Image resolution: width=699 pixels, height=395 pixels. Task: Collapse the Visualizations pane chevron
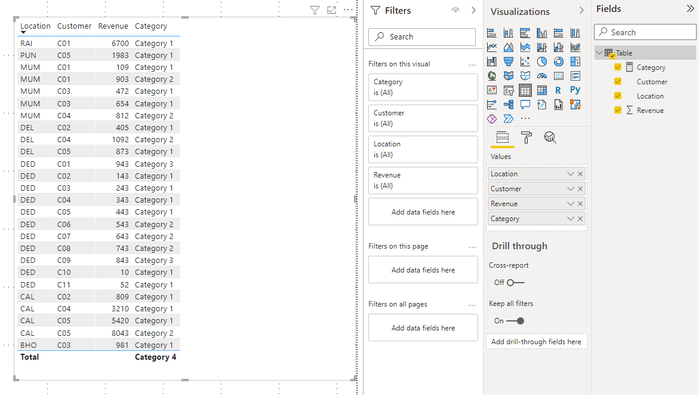(581, 10)
